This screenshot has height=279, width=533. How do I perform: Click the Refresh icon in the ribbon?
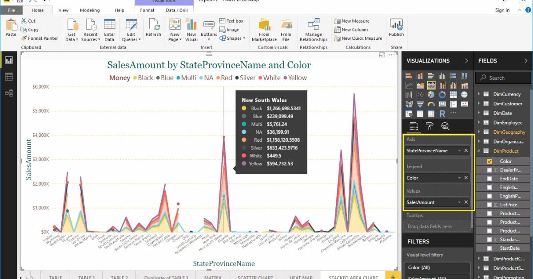pyautogui.click(x=154, y=27)
